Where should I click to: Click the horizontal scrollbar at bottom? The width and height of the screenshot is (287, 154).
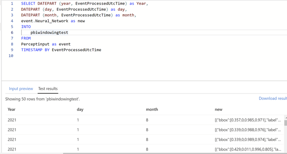coord(175,153)
